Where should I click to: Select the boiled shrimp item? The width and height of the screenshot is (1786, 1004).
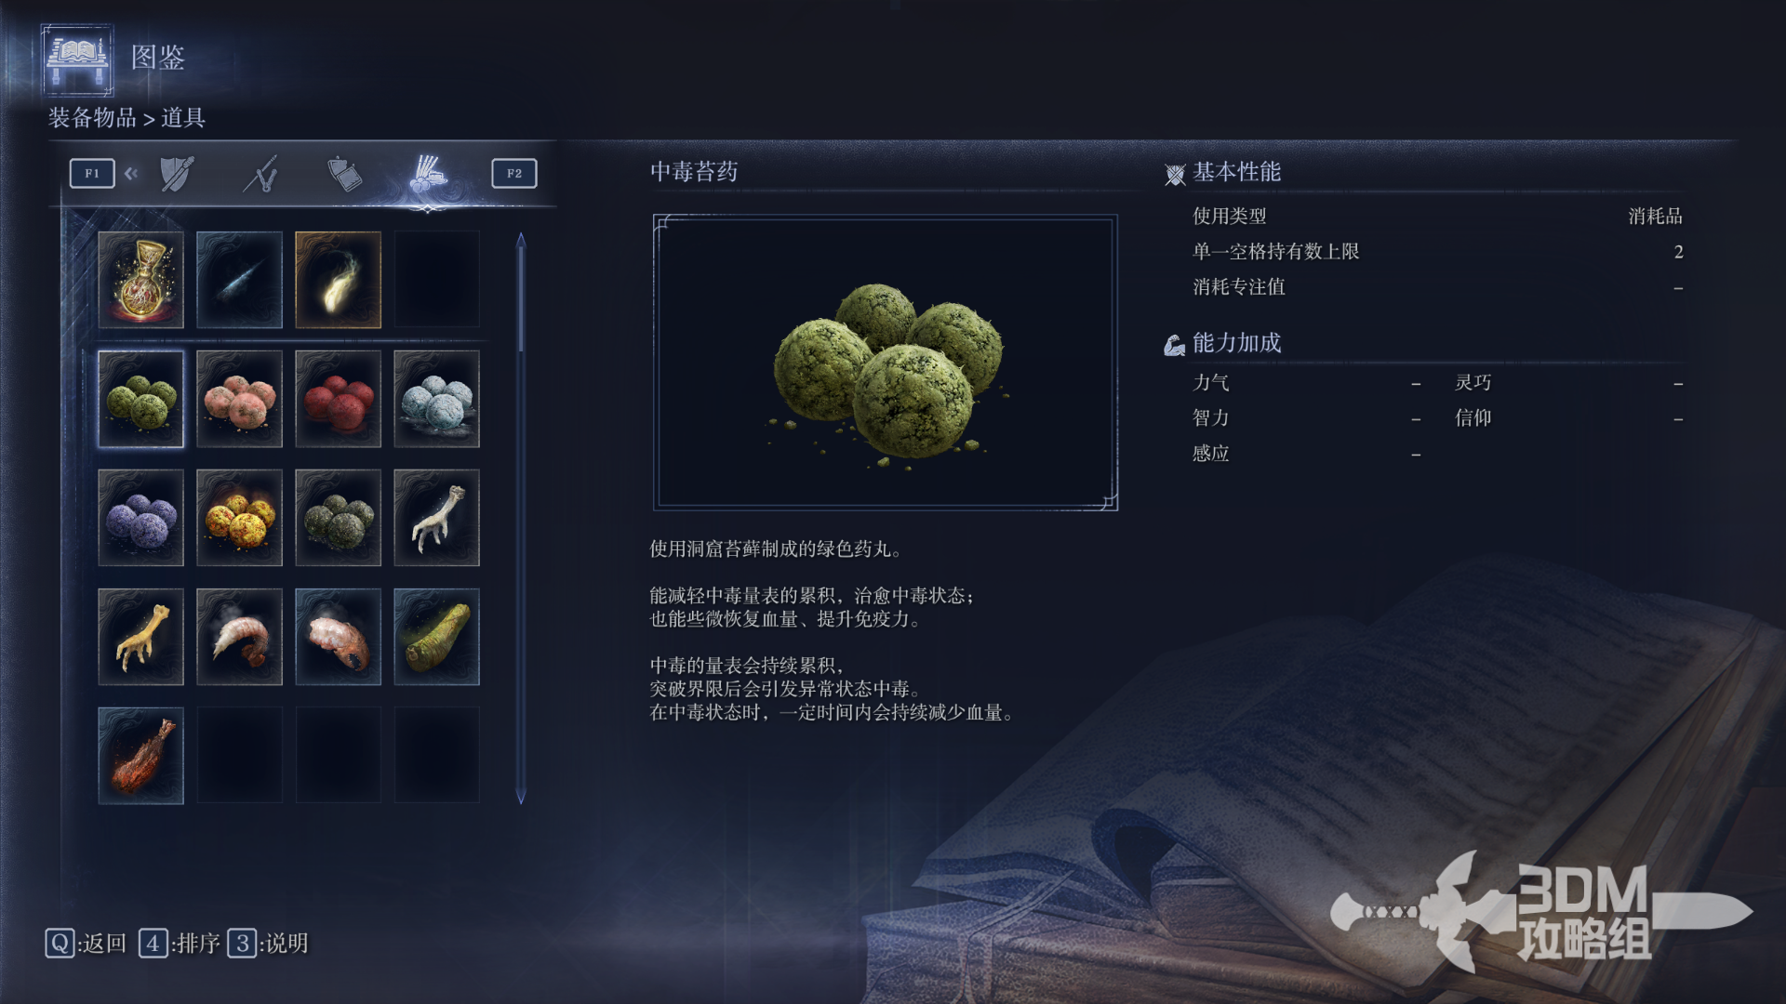239,637
